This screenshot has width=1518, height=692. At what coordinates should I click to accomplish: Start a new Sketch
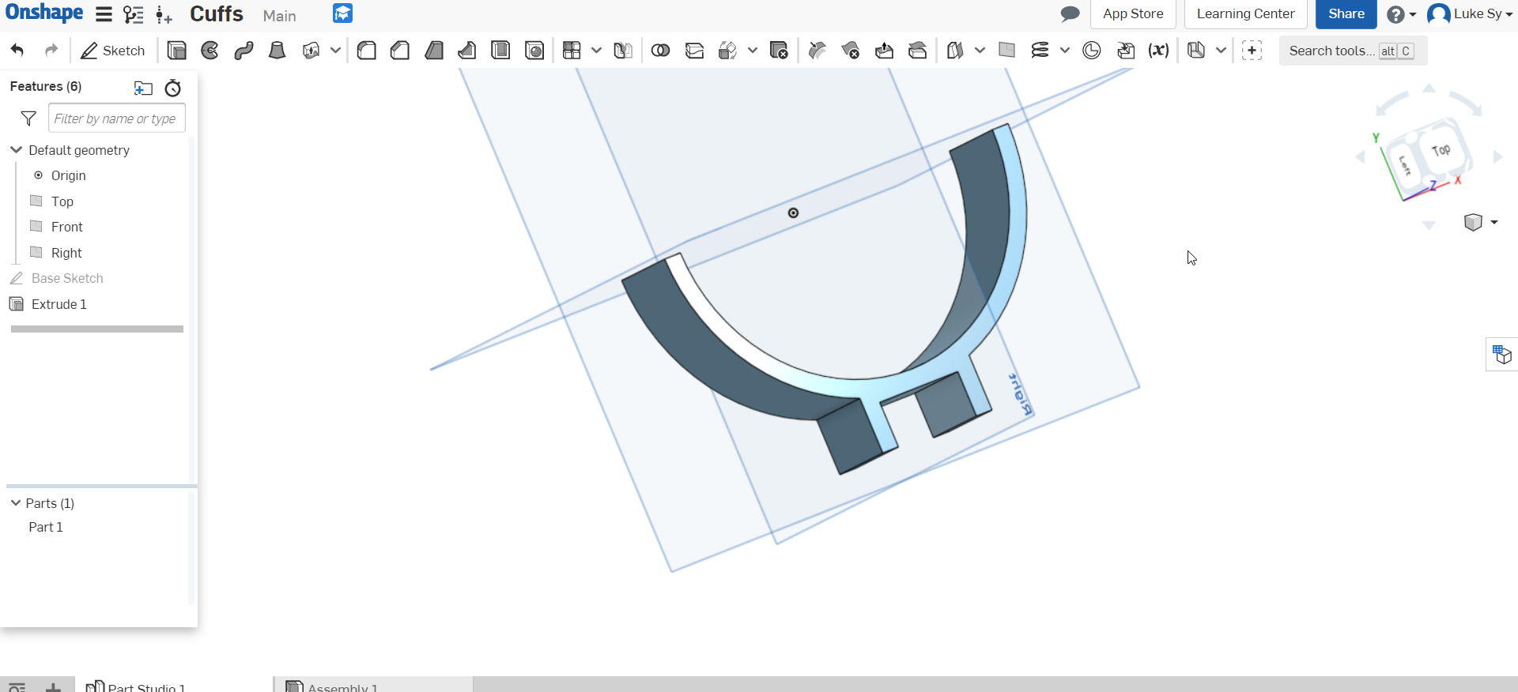pos(113,51)
